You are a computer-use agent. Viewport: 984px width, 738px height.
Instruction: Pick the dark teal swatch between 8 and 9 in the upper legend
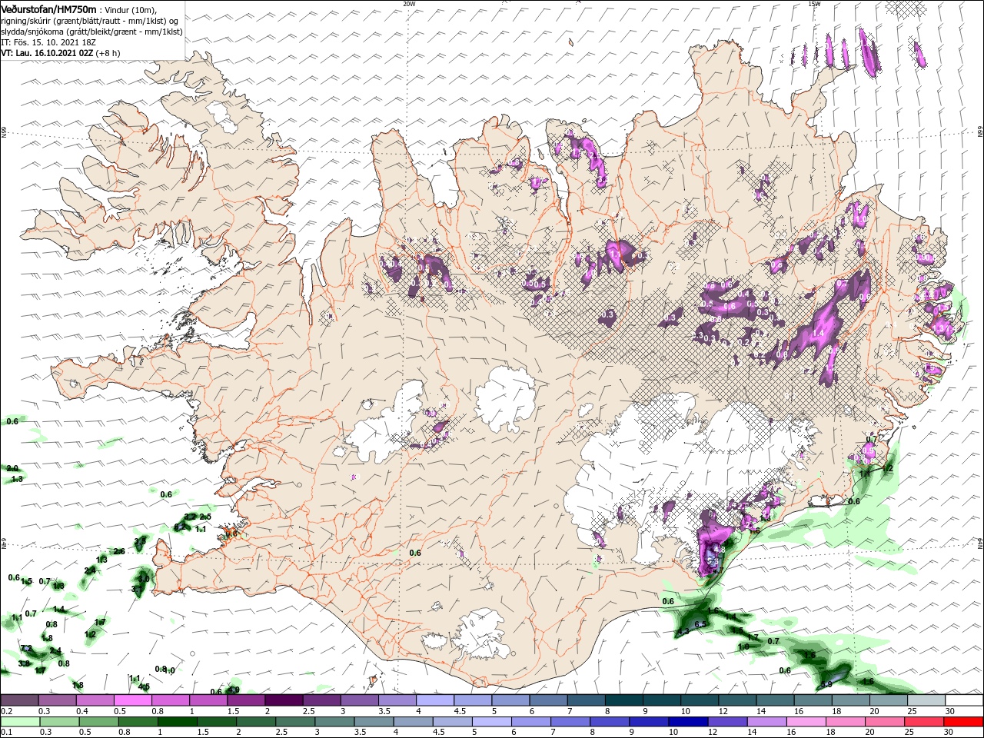click(x=623, y=700)
